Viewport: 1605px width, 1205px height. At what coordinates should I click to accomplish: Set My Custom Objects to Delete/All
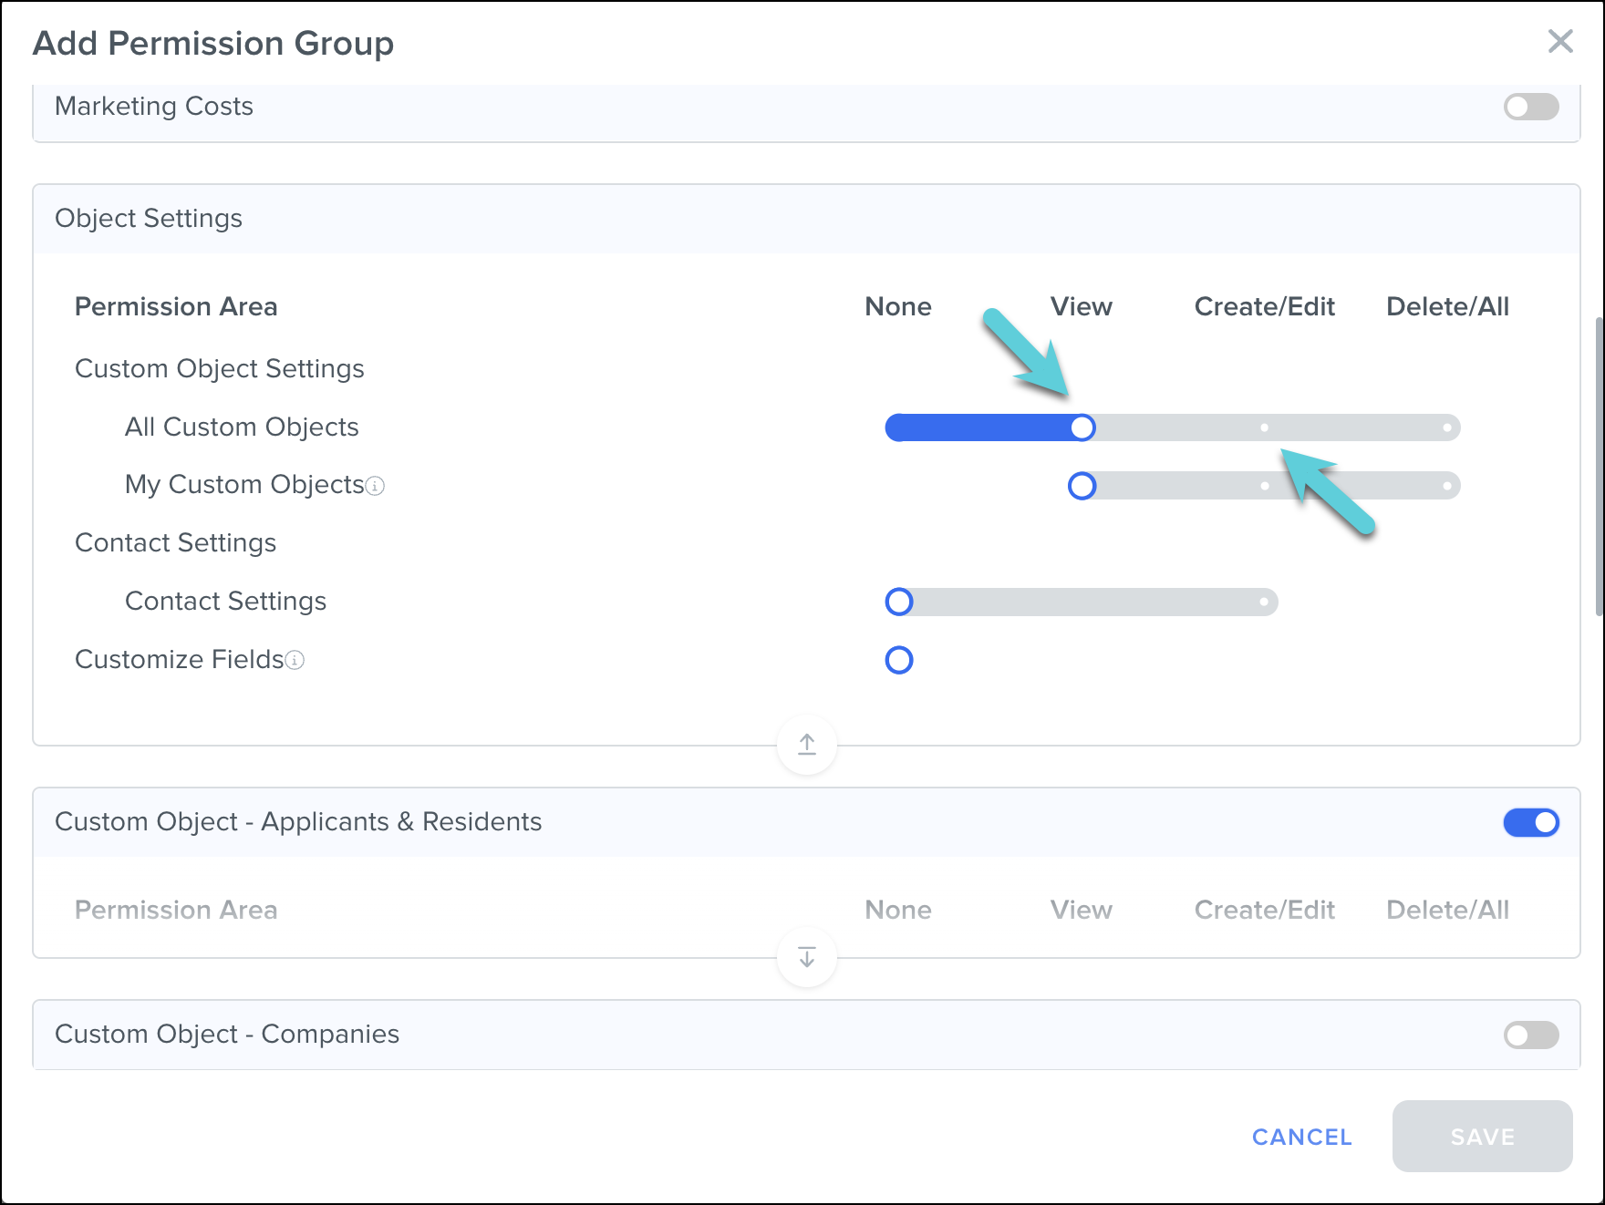[1446, 486]
